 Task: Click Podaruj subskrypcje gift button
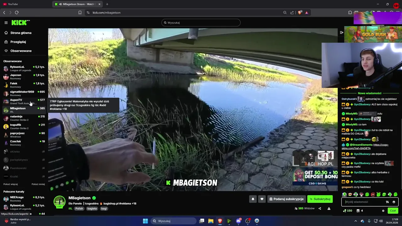pyautogui.click(x=286, y=199)
